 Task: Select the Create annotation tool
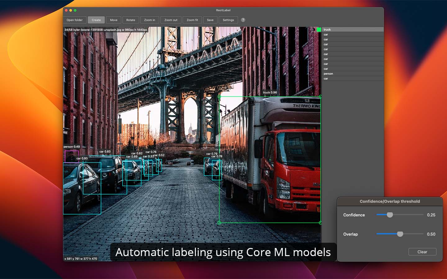[96, 20]
